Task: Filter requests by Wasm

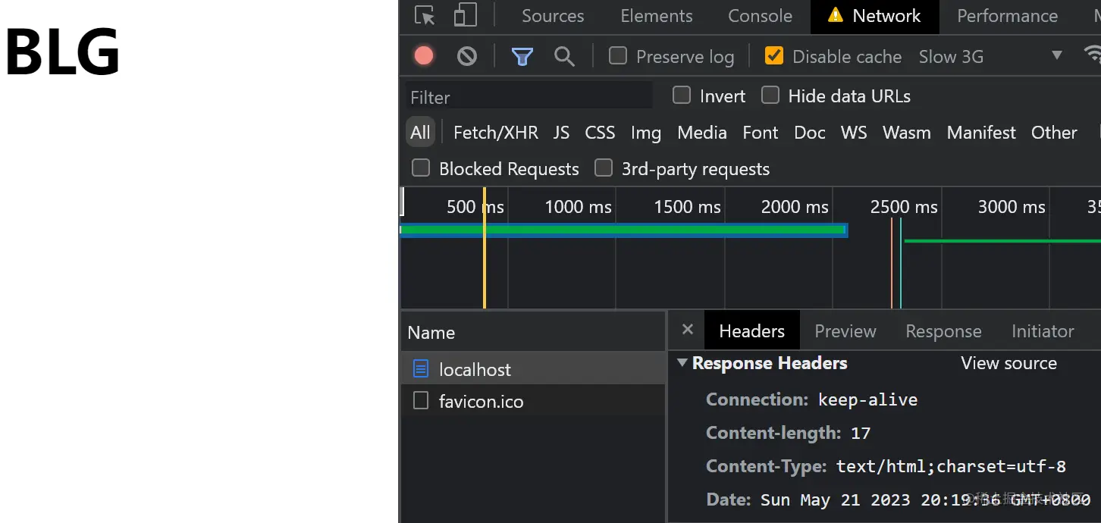Action: [x=907, y=133]
